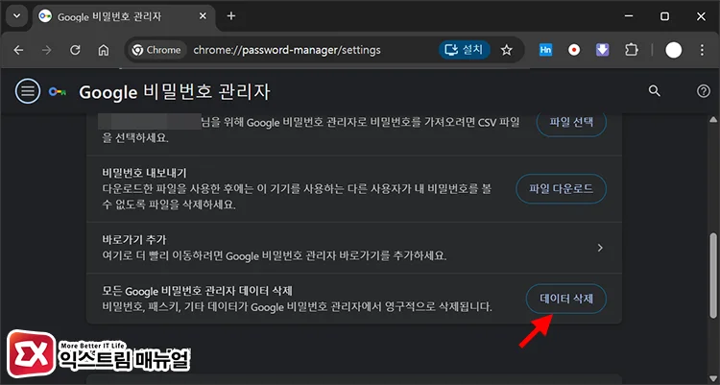720x385 pixels.
Task: Click the 설치 install button
Action: click(x=465, y=50)
